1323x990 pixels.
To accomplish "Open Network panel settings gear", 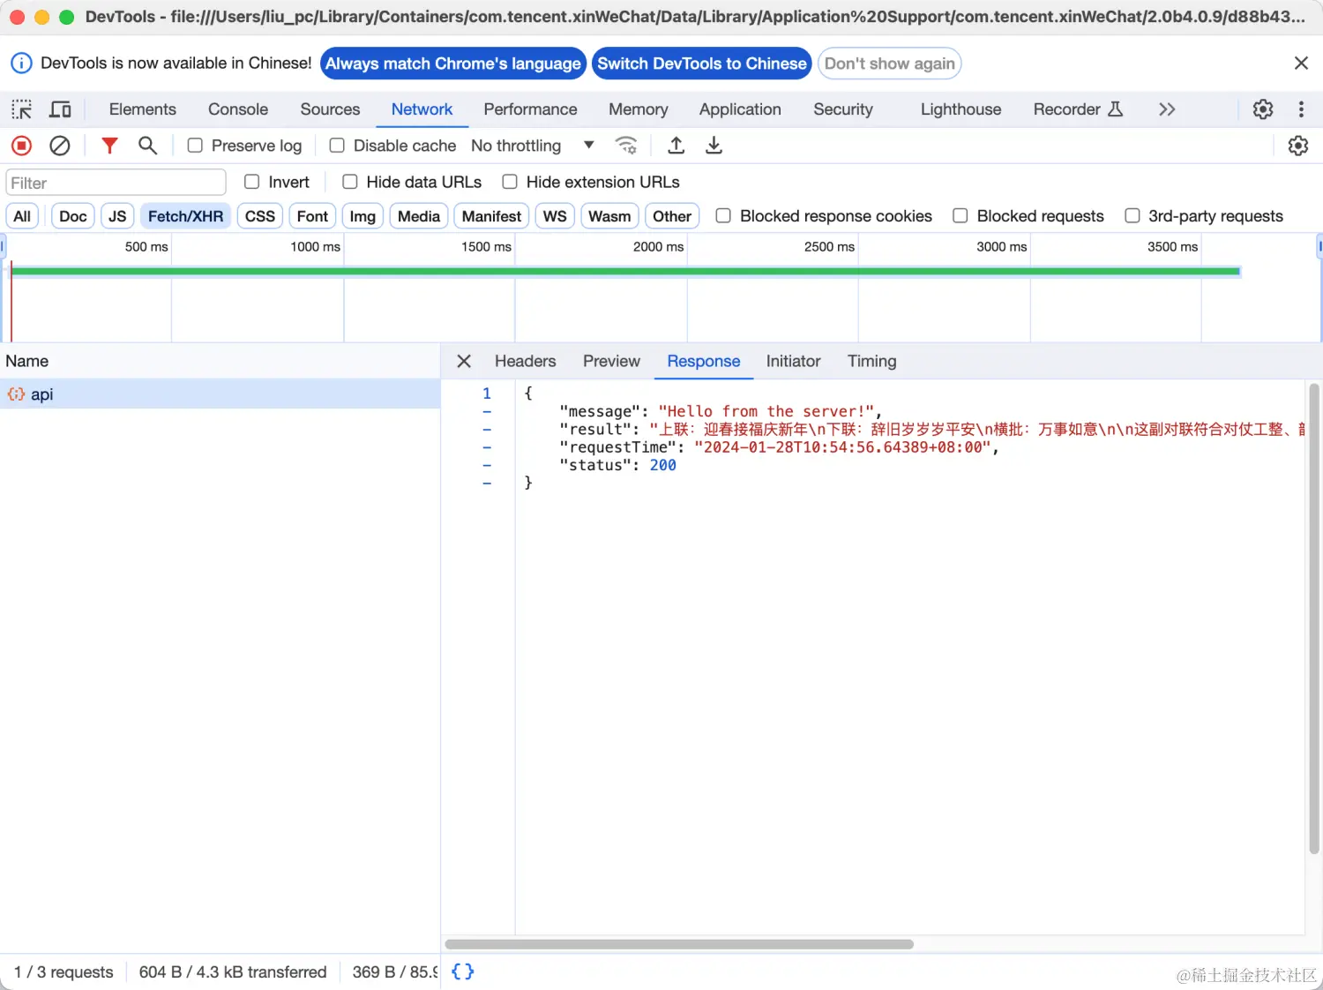I will (1298, 146).
